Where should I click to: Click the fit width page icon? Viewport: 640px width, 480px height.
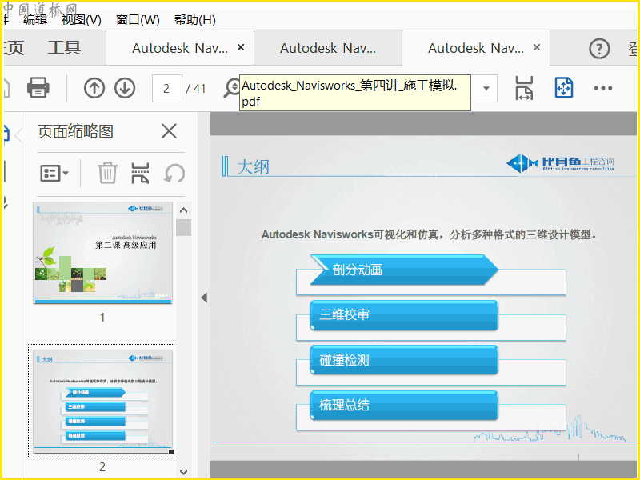click(524, 88)
